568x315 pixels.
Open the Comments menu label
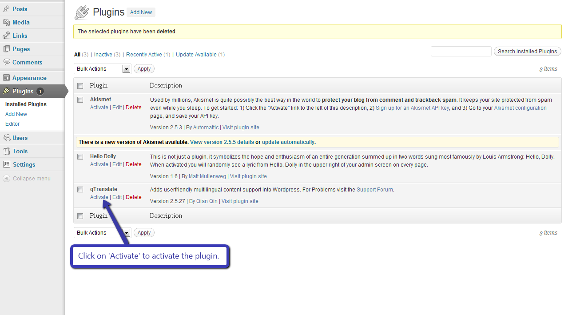click(x=28, y=62)
